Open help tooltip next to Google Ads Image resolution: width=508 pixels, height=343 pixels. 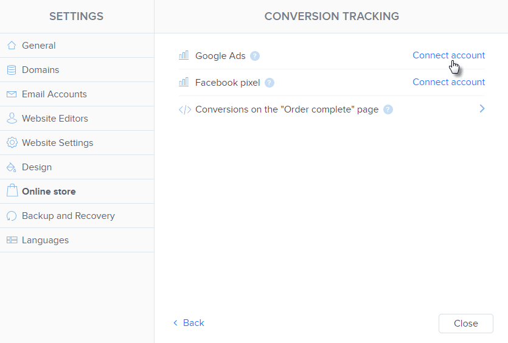(x=255, y=56)
